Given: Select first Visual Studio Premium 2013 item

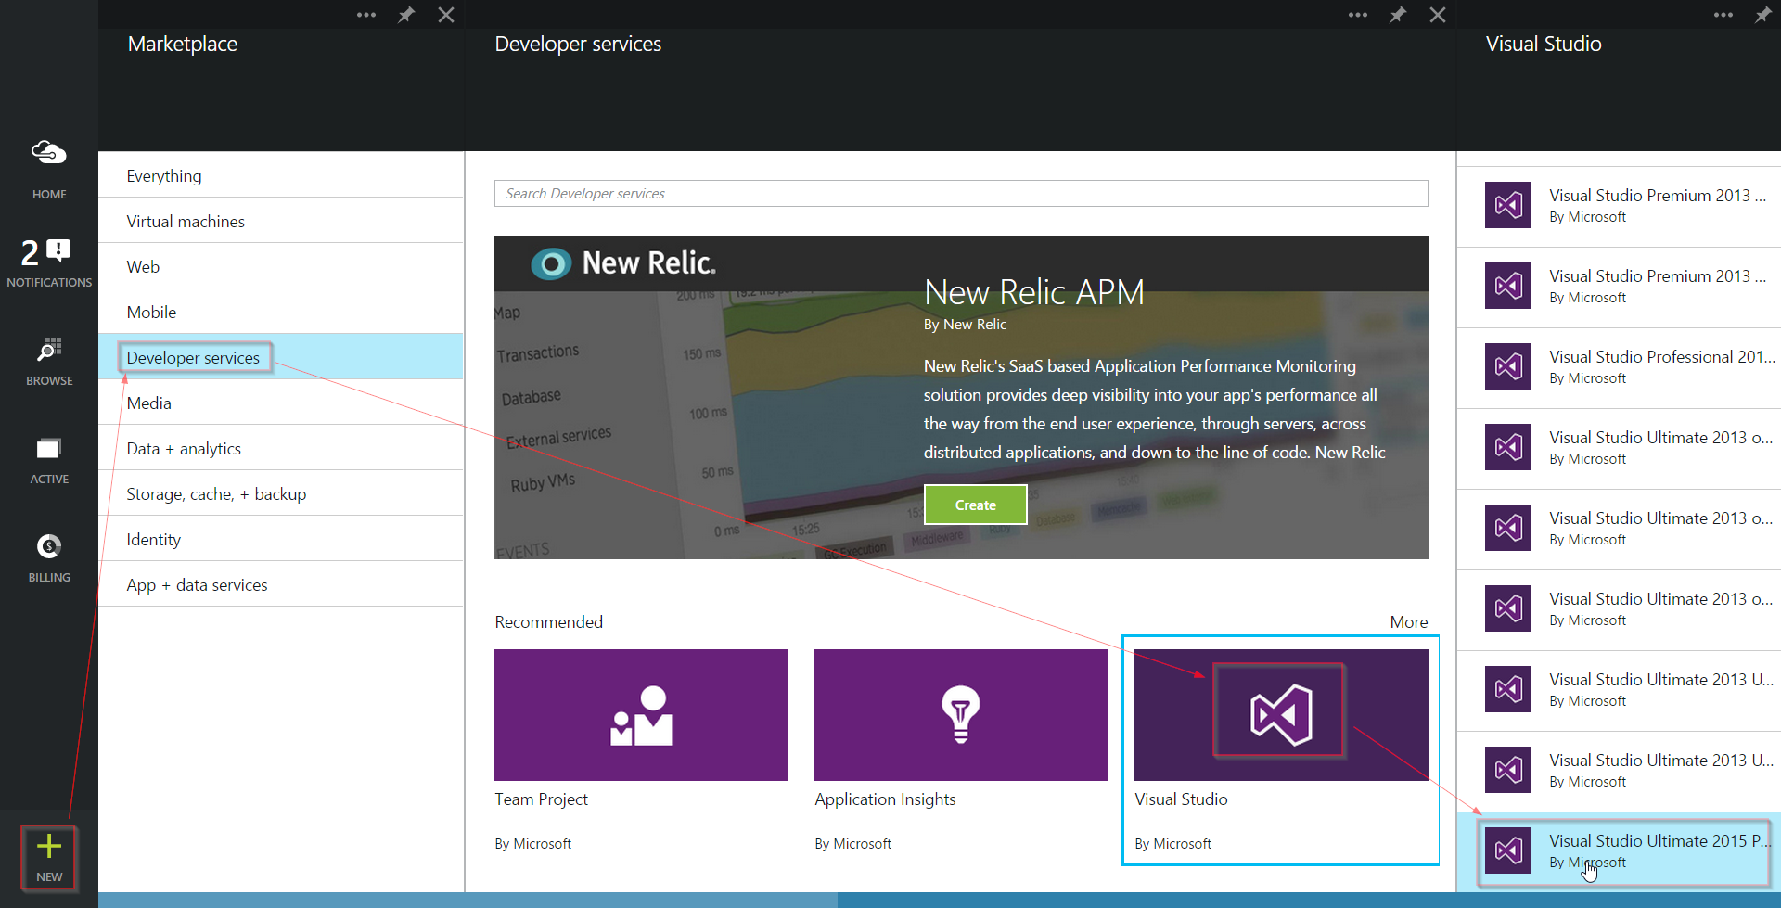Looking at the screenshot, I should click(1619, 206).
